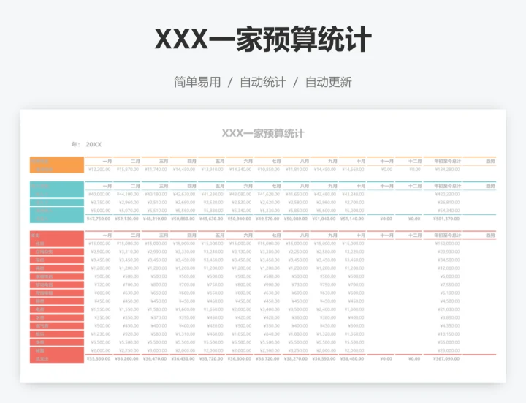Select the total cell ¥10,150.00
Screen dimensions: 526x403
point(449,334)
